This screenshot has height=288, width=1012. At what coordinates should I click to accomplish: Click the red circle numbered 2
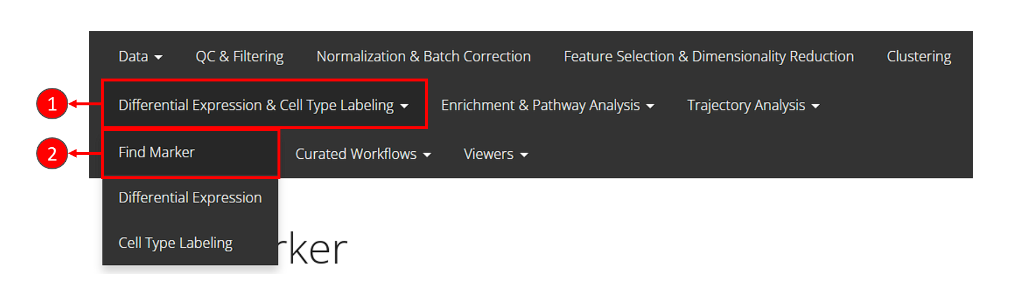[x=52, y=154]
